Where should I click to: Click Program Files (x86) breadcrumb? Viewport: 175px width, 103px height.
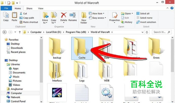point(76,32)
